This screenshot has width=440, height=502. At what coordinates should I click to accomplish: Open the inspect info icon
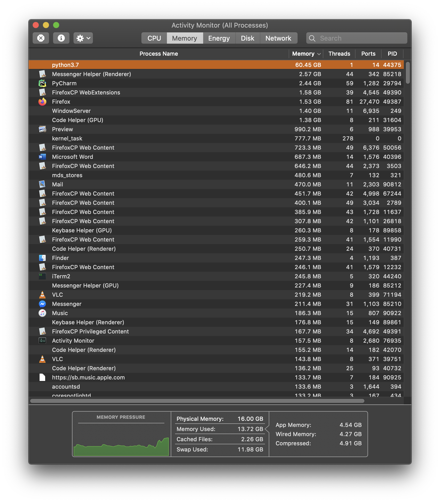(x=61, y=38)
